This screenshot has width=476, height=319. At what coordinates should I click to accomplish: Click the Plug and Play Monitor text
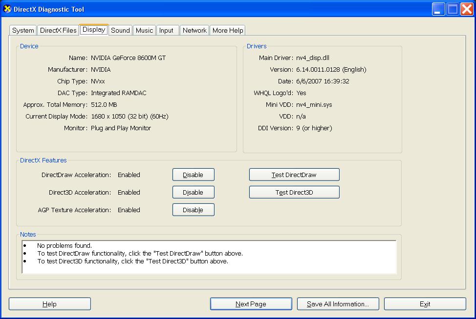click(121, 128)
